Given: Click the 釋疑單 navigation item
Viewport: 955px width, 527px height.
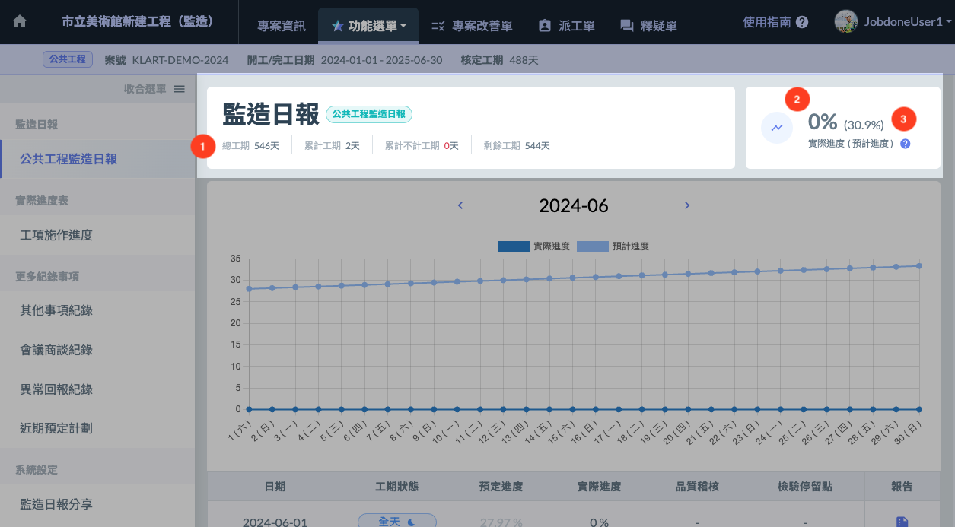Looking at the screenshot, I should (648, 26).
